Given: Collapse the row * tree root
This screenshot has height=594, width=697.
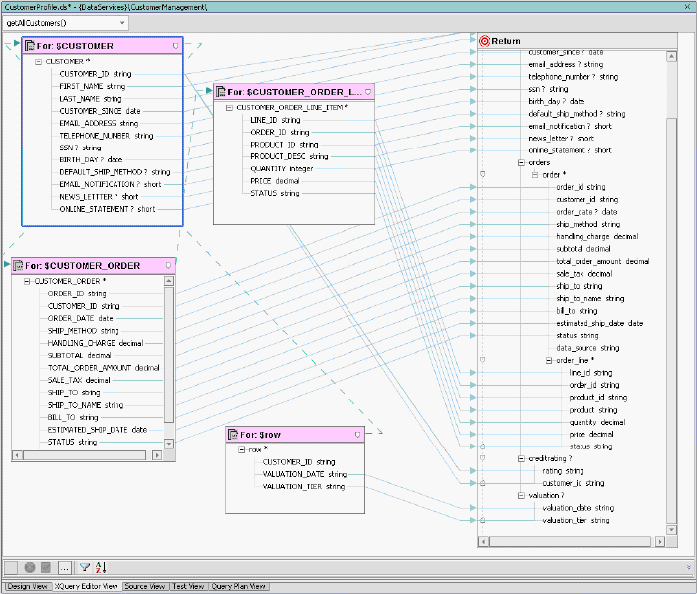Looking at the screenshot, I should (x=241, y=449).
